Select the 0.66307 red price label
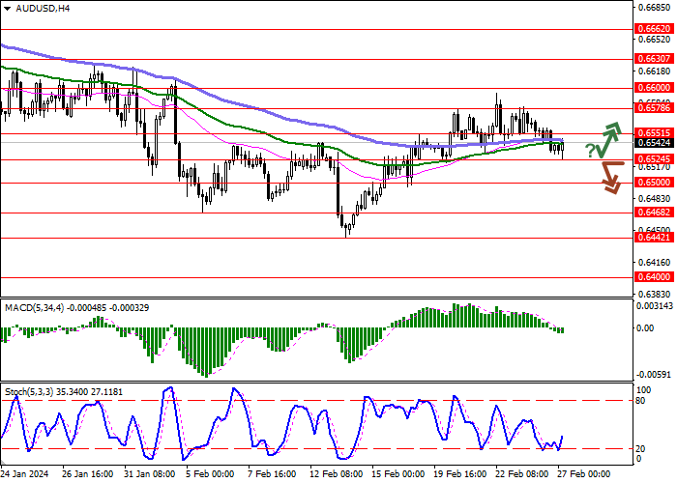The height and width of the screenshot is (483, 677). 654,59
